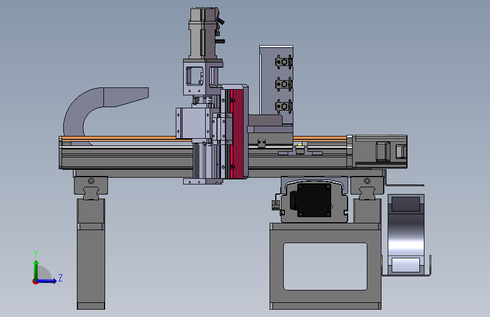The image size is (490, 317).
Task: Select the left orange strip on beam
Action: pos(119,139)
